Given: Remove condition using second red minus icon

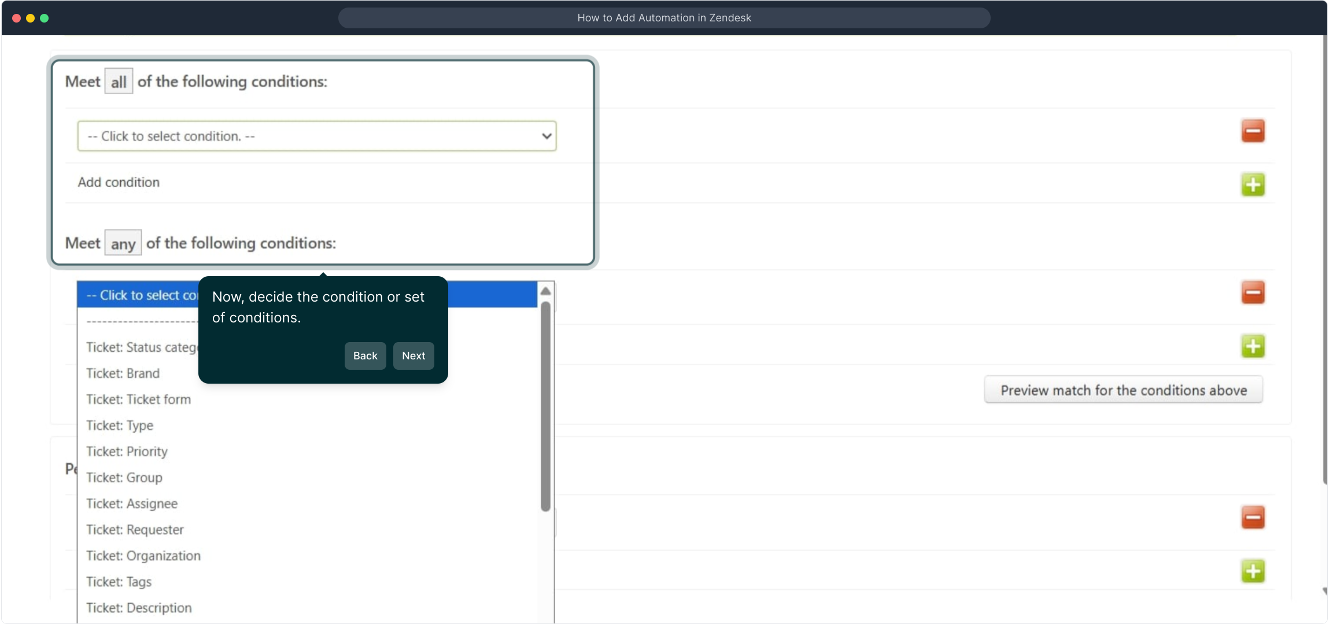Looking at the screenshot, I should [x=1253, y=292].
